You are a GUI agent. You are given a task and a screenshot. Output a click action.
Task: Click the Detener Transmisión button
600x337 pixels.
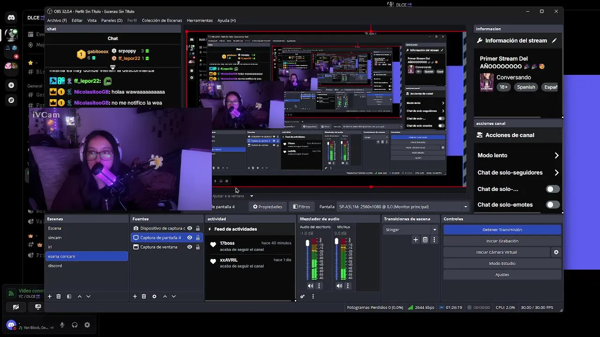502,230
